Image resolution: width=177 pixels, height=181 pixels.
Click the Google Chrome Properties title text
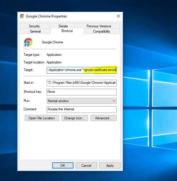point(46,16)
